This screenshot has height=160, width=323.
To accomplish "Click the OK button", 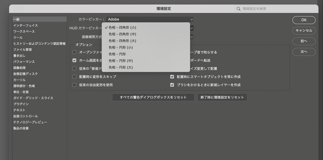I will 304,20.
